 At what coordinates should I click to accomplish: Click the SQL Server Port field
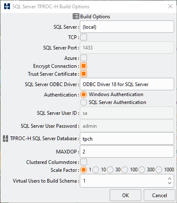pos(127,47)
